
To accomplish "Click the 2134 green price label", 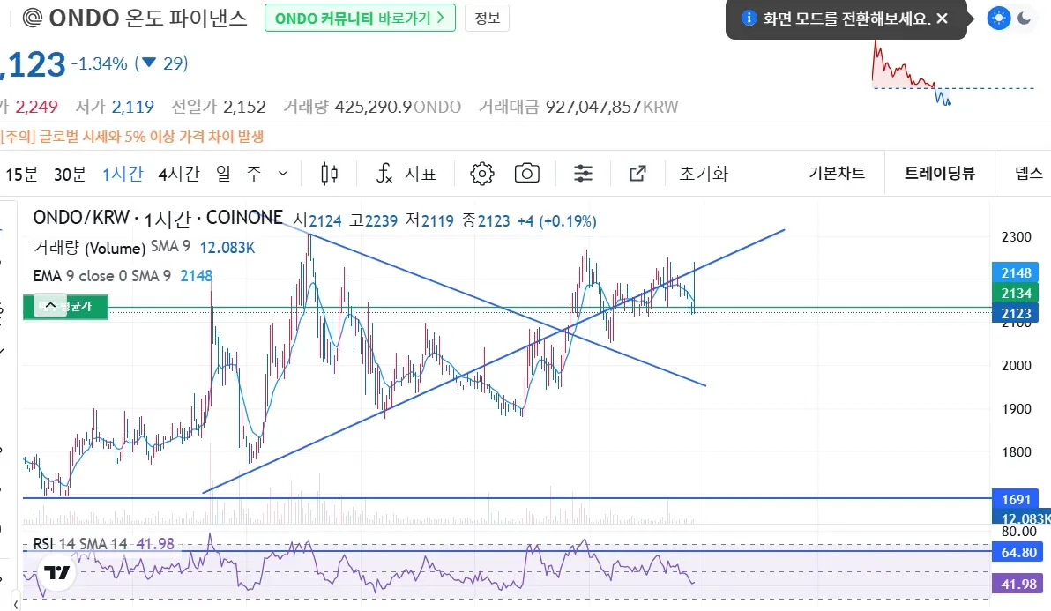I will (1016, 293).
